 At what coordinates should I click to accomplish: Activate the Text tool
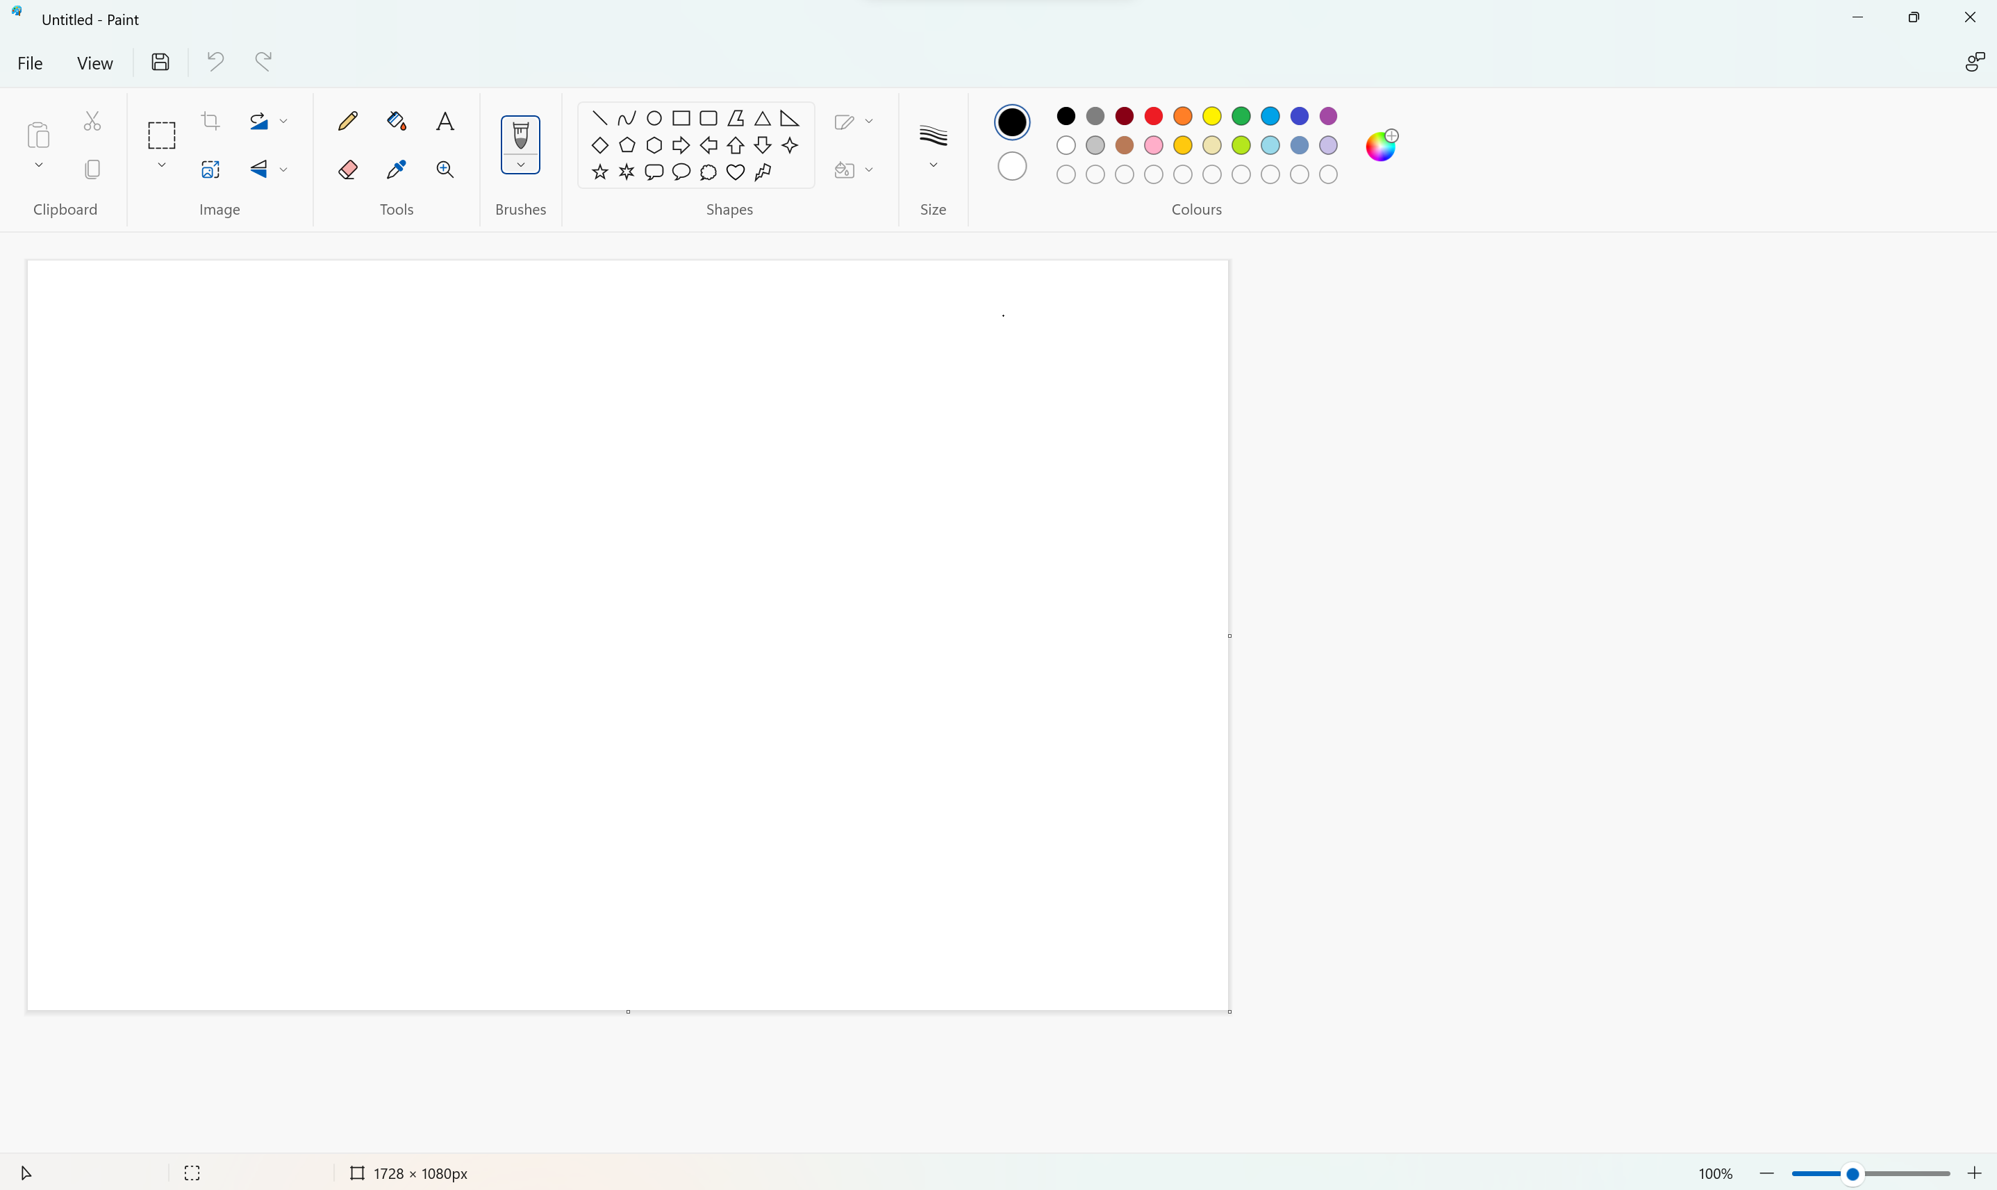(446, 121)
